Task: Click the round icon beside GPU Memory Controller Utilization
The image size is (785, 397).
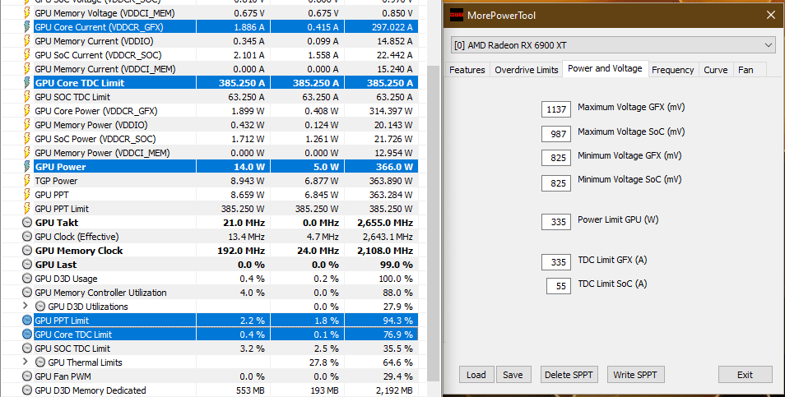Action: [x=27, y=293]
